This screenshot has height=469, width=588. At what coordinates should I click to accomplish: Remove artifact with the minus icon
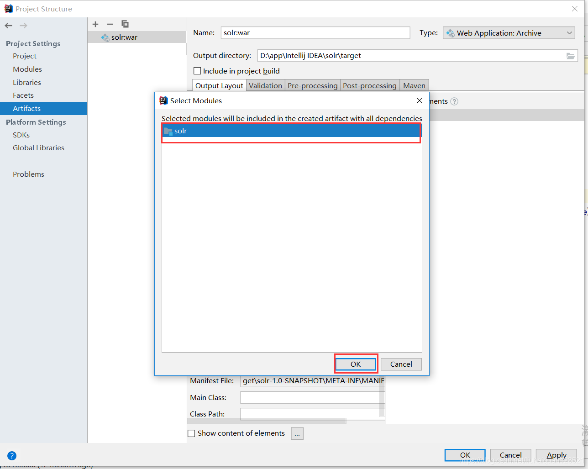coord(110,24)
